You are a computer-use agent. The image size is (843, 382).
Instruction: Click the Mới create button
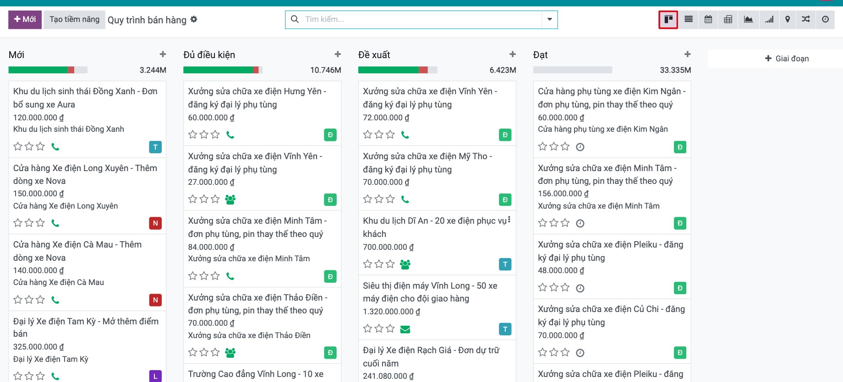click(25, 20)
